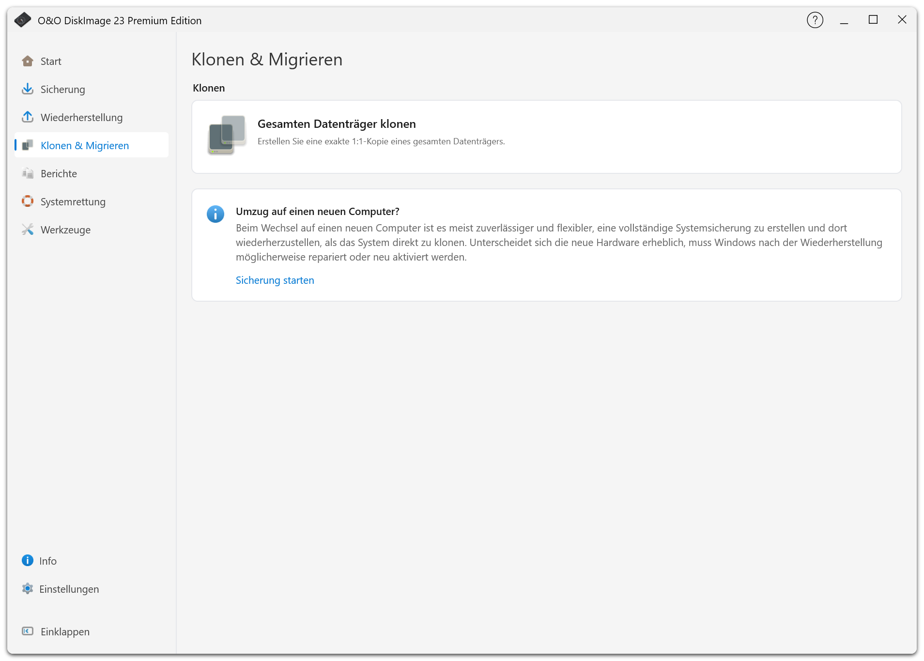Click the Berichte report icon
The image size is (924, 661).
pos(28,173)
